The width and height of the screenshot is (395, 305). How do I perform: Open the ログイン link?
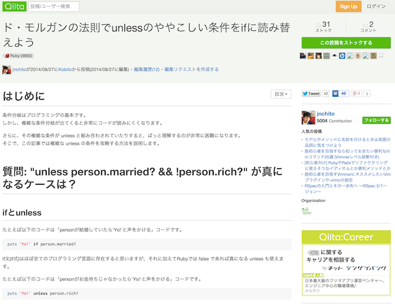(x=376, y=7)
